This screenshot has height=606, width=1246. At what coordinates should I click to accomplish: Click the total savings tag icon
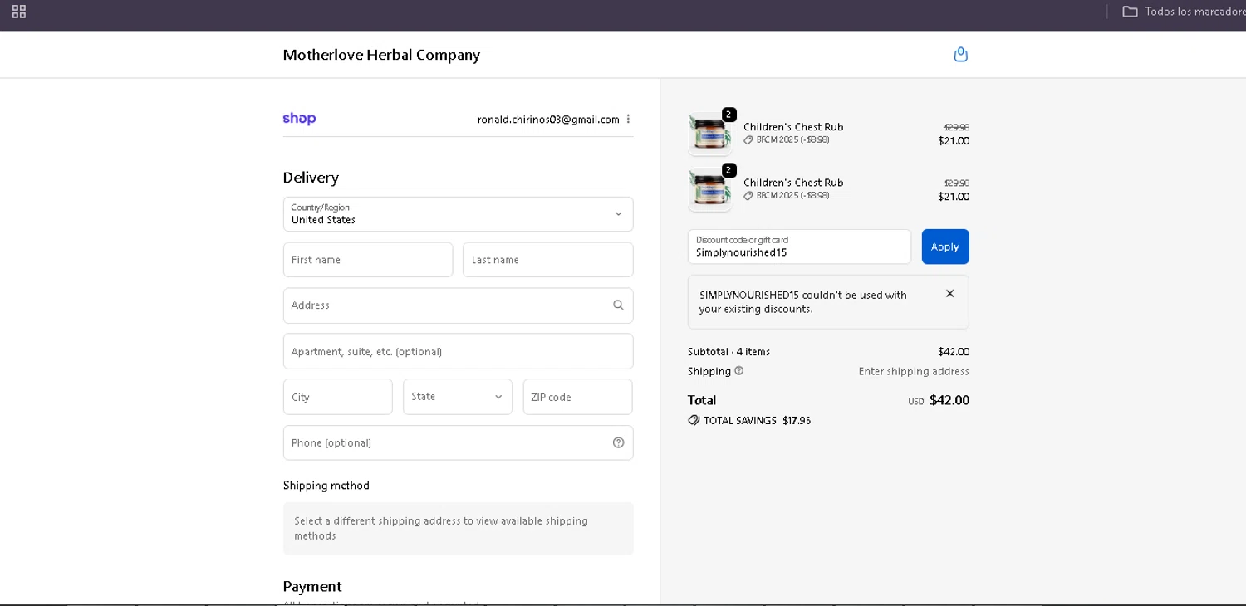tap(694, 420)
